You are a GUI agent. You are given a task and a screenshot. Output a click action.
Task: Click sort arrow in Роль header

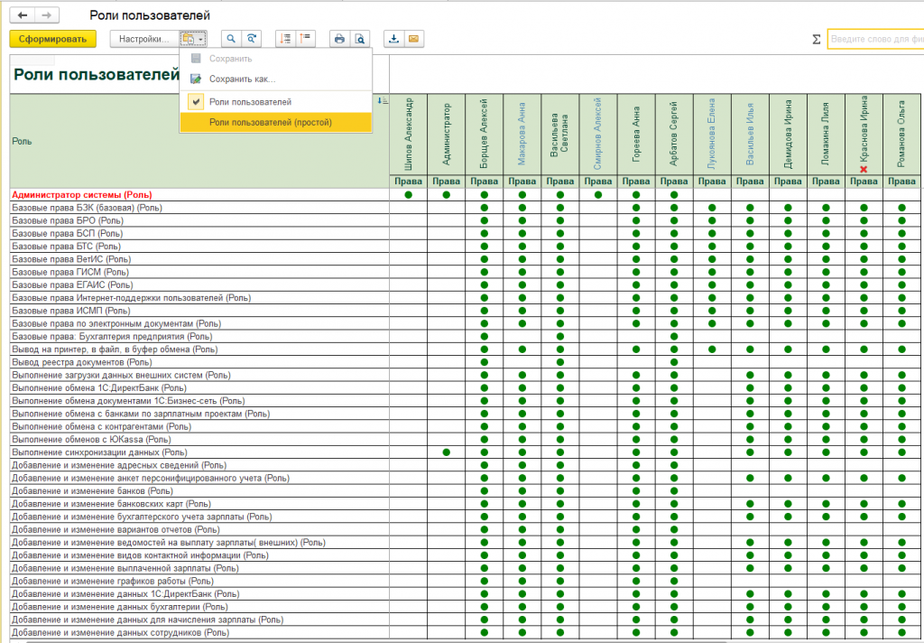[382, 100]
